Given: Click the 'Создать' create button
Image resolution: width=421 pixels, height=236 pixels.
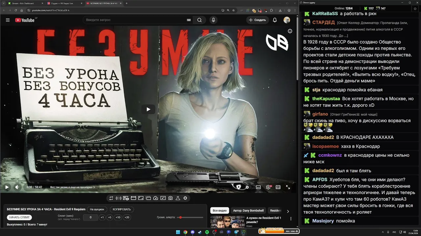Looking at the screenshot, I should click(258, 20).
